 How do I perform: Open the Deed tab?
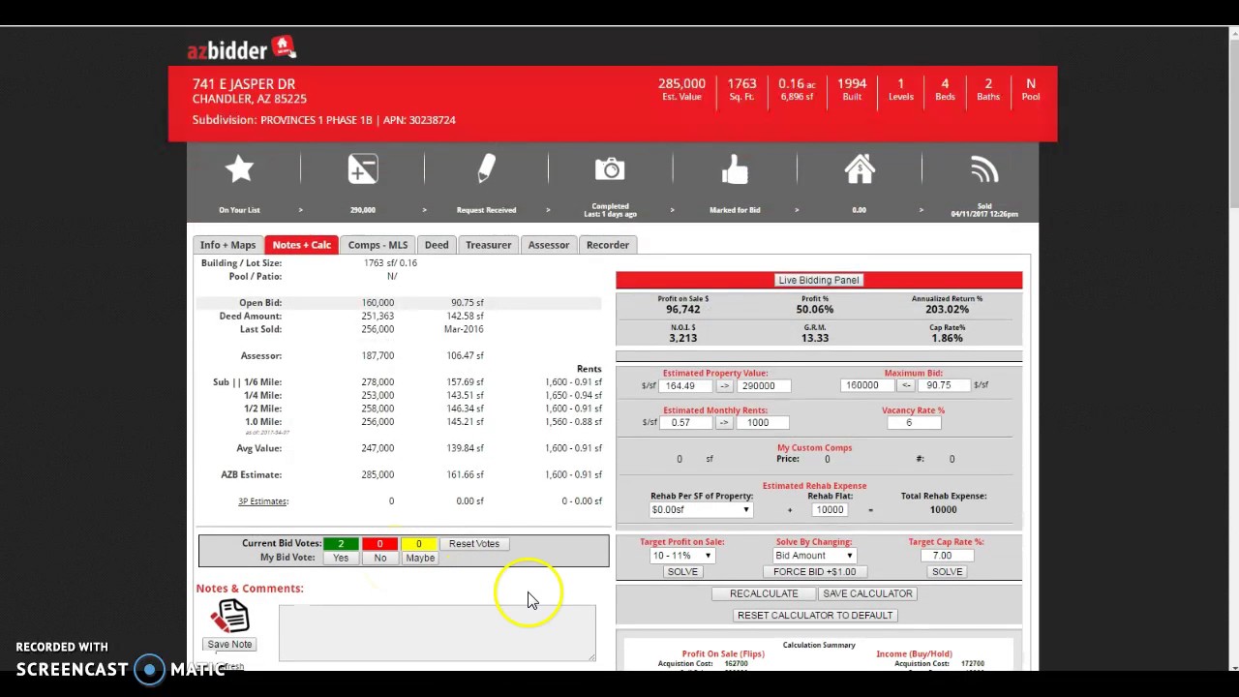tap(437, 245)
